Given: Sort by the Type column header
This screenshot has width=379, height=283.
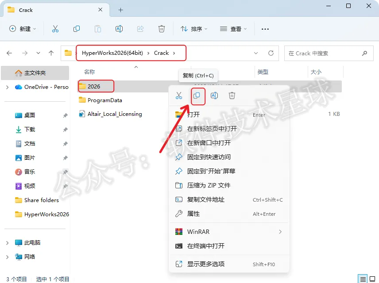Looking at the screenshot, I should tap(263, 72).
